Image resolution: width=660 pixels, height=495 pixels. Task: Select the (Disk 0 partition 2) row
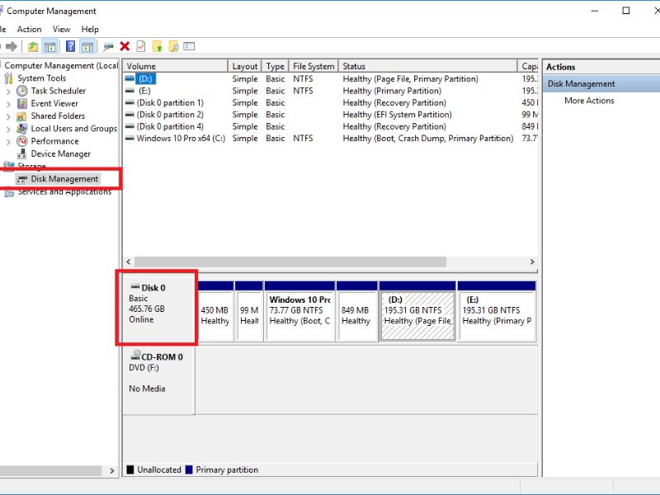pos(331,115)
